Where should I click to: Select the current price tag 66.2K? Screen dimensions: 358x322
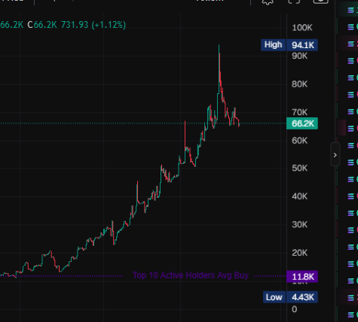point(302,123)
